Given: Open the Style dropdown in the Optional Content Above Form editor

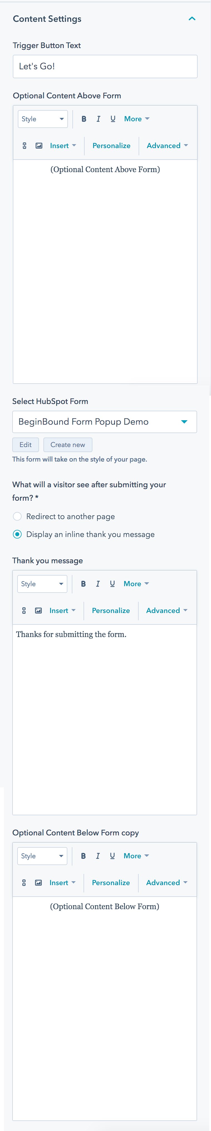Looking at the screenshot, I should [x=43, y=118].
